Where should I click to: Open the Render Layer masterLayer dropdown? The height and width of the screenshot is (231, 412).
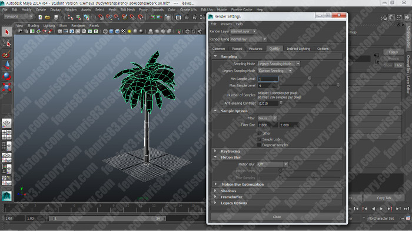[243, 31]
